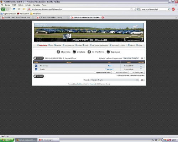Click the 'Usuń Zaznaczone' button
The width and height of the screenshot is (178, 142).
click(121, 72)
